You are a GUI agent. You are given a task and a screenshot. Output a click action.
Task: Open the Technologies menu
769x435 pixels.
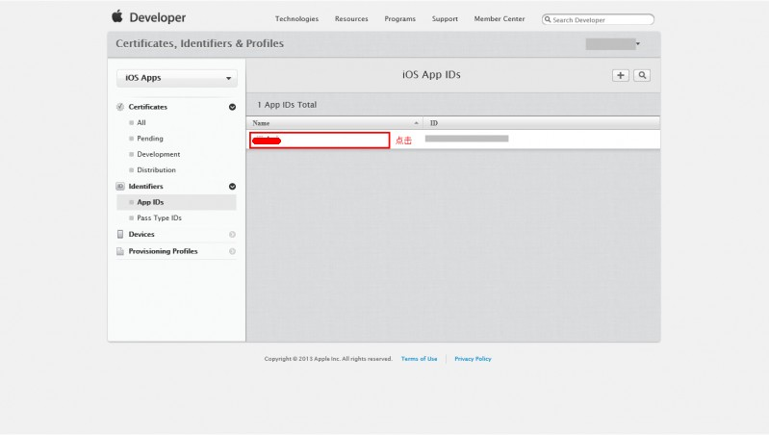pyautogui.click(x=296, y=18)
